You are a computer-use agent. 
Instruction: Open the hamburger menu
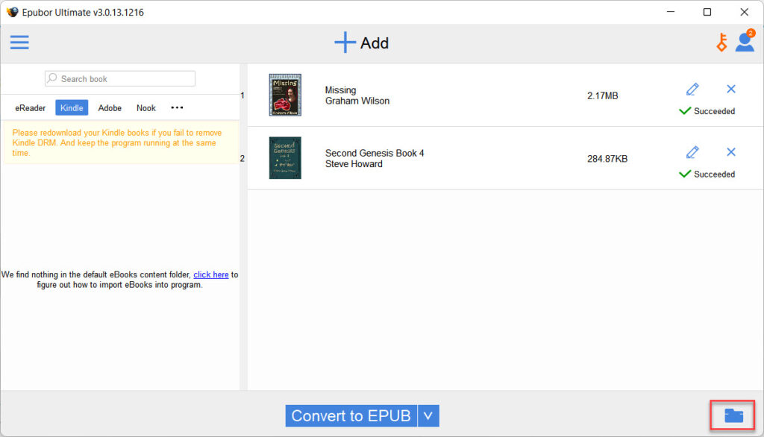[19, 43]
